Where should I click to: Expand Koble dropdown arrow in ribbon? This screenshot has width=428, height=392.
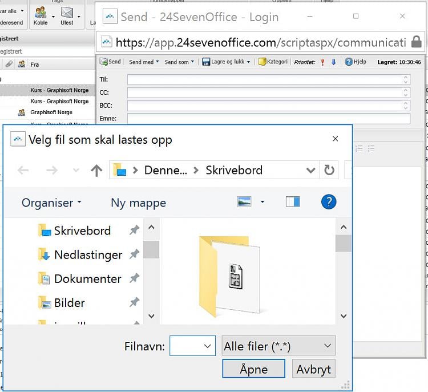(53, 17)
